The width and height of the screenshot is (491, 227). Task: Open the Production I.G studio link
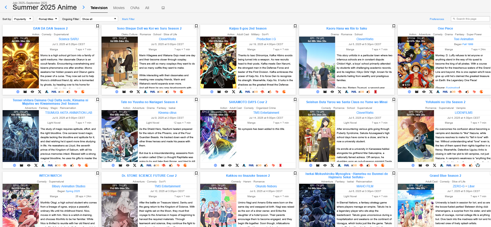click(x=266, y=39)
